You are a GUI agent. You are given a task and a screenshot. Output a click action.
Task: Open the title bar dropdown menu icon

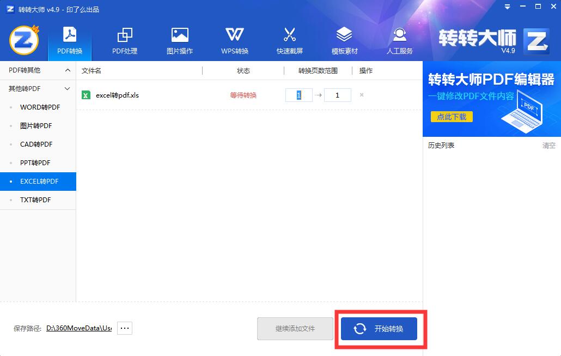click(507, 7)
